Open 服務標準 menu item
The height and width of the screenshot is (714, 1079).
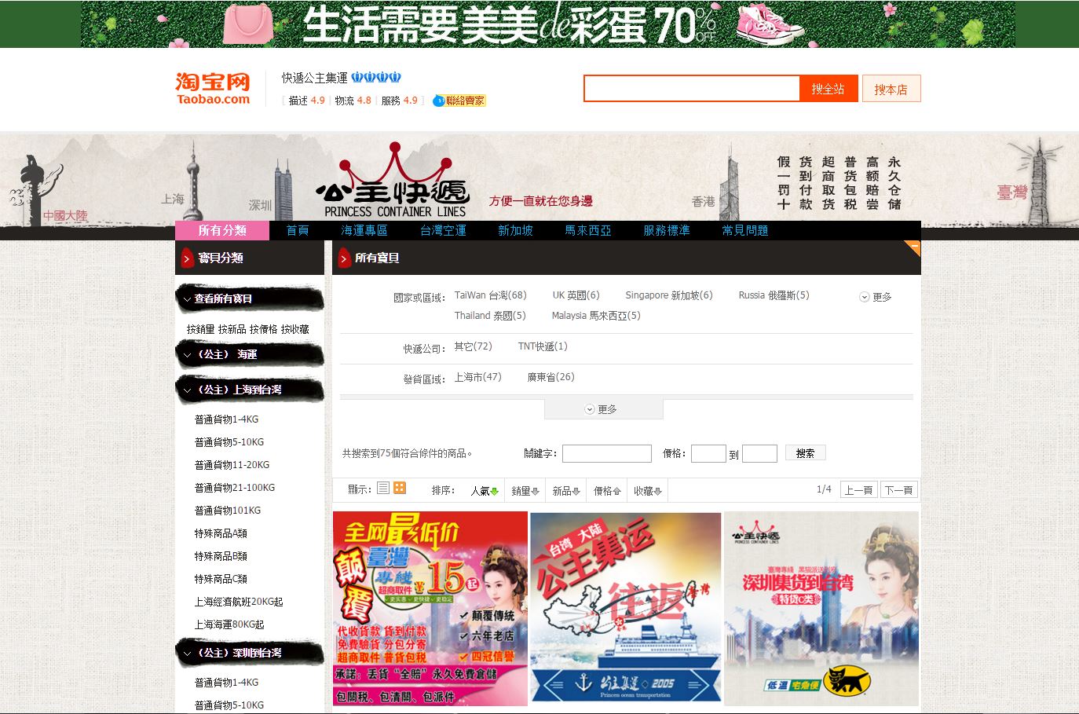pyautogui.click(x=667, y=230)
